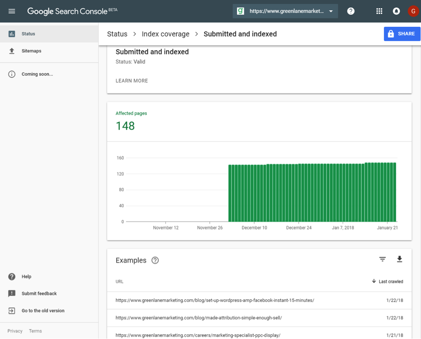
Task: Click the feedback speech-bubble icon
Action: pos(12,294)
